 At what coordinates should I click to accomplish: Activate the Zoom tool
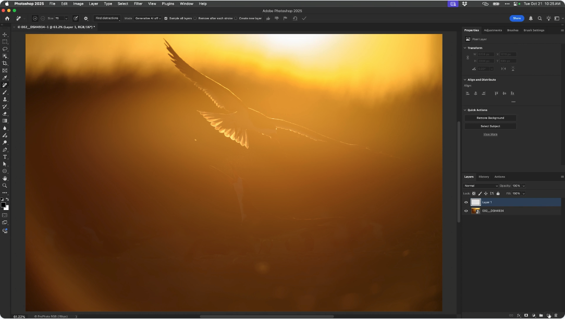5,186
